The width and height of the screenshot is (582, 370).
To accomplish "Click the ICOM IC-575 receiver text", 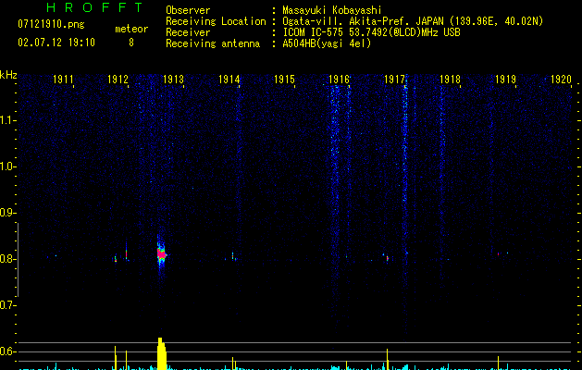I will 371,32.
